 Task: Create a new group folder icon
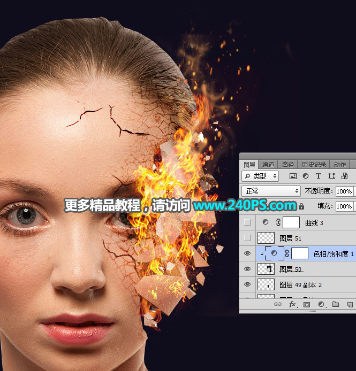point(335,304)
